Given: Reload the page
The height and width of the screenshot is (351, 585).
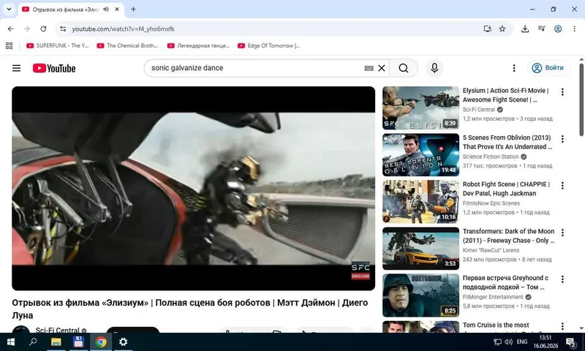Looking at the screenshot, I should coord(43,29).
